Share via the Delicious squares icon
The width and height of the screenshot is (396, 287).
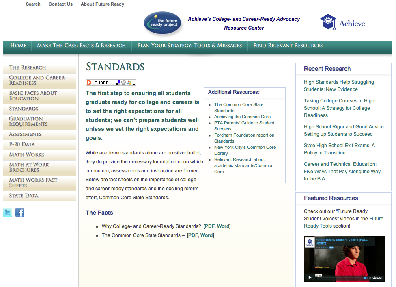118,83
